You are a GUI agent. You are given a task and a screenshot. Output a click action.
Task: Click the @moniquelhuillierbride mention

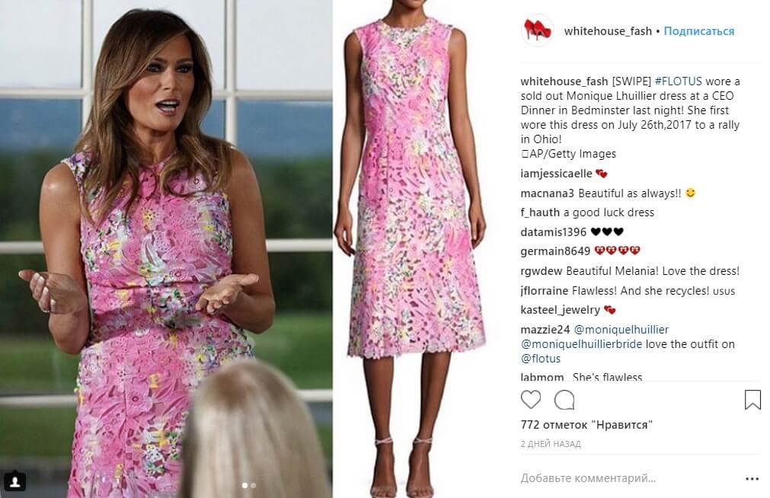[581, 344]
